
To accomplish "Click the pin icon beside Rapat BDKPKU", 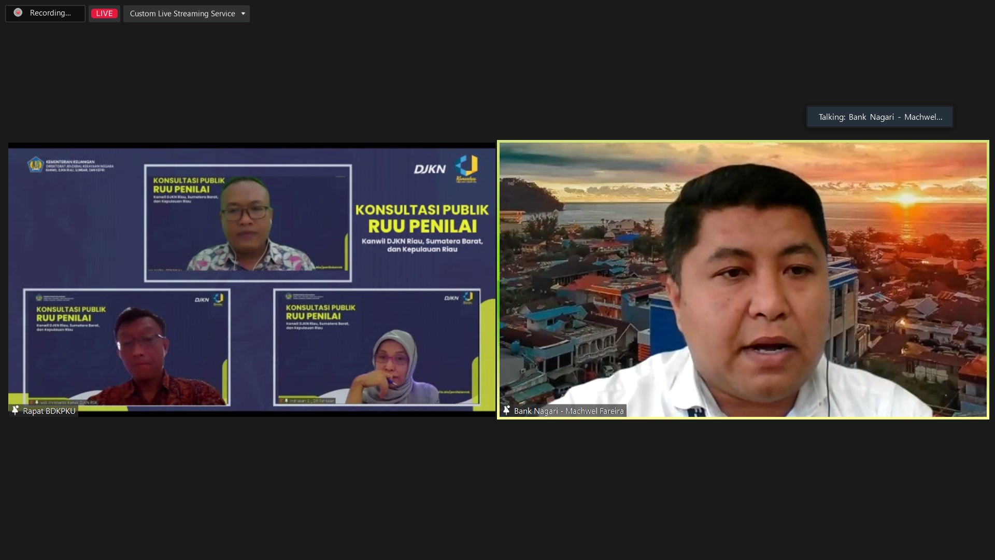I will tap(15, 411).
